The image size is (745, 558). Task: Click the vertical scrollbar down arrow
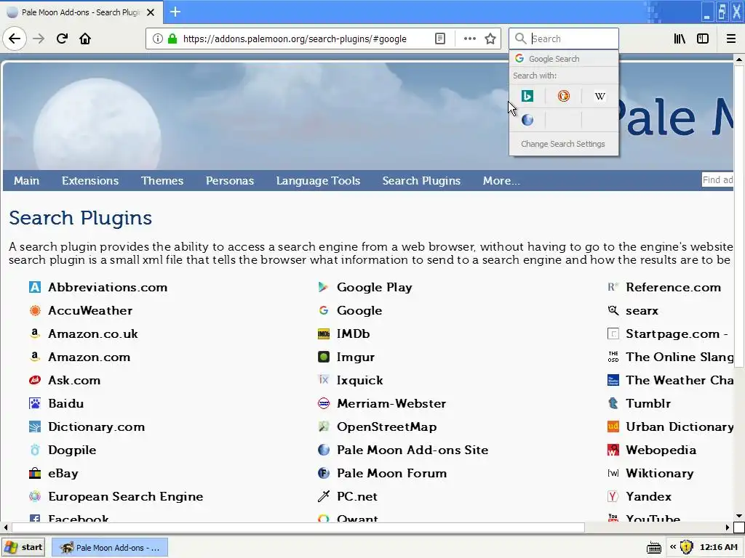point(739,515)
